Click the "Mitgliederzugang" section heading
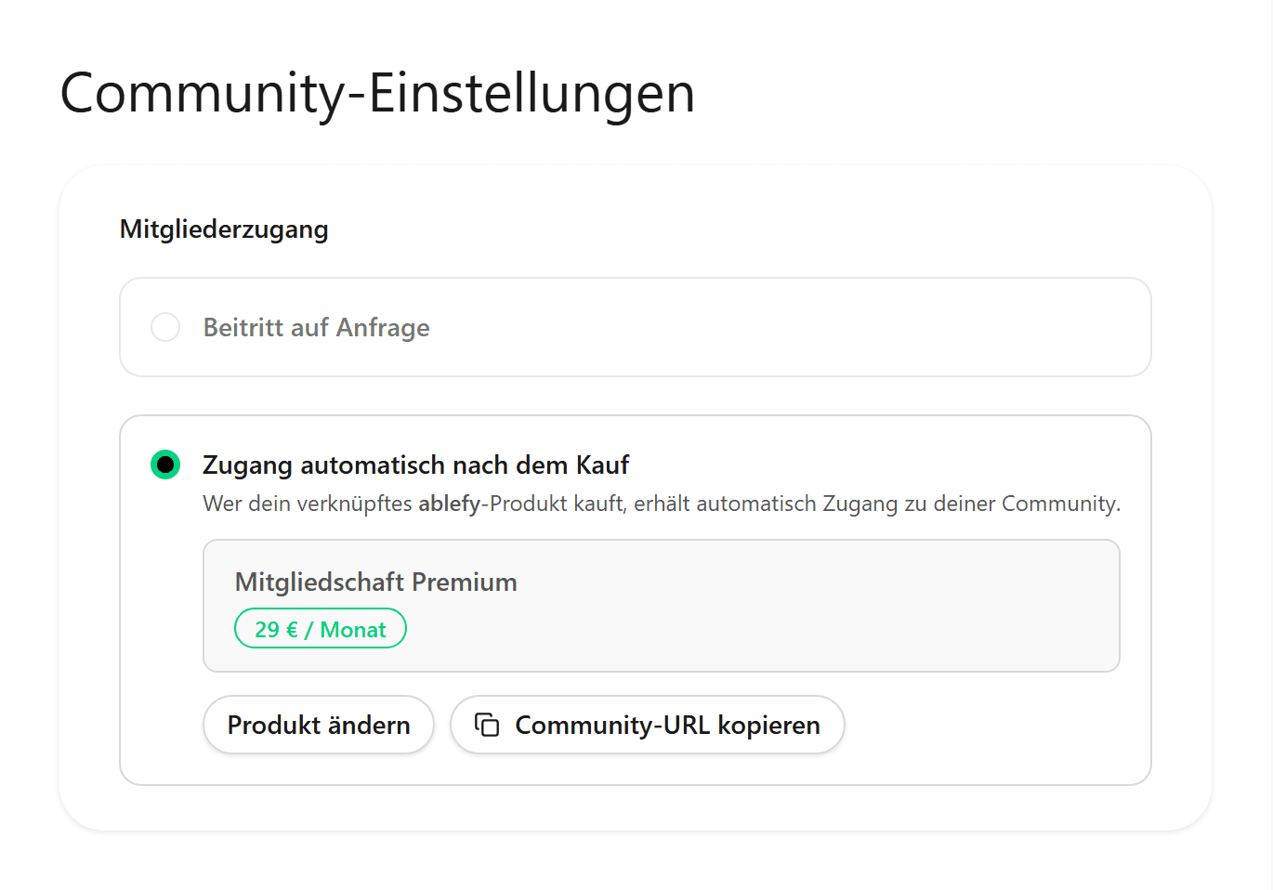 tap(224, 229)
